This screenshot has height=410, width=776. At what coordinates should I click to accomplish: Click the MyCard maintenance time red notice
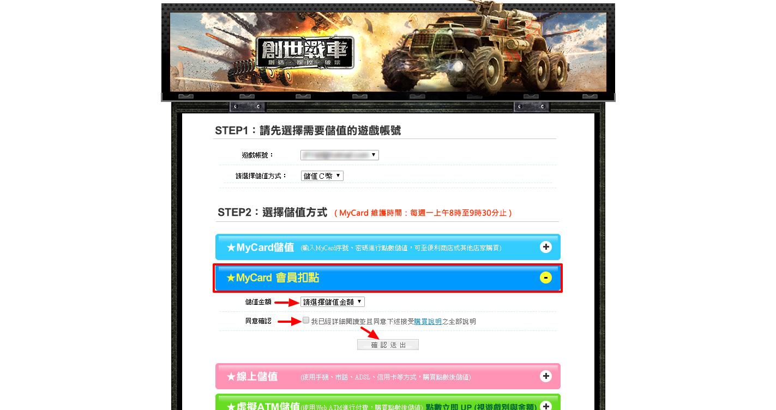pyautogui.click(x=423, y=213)
